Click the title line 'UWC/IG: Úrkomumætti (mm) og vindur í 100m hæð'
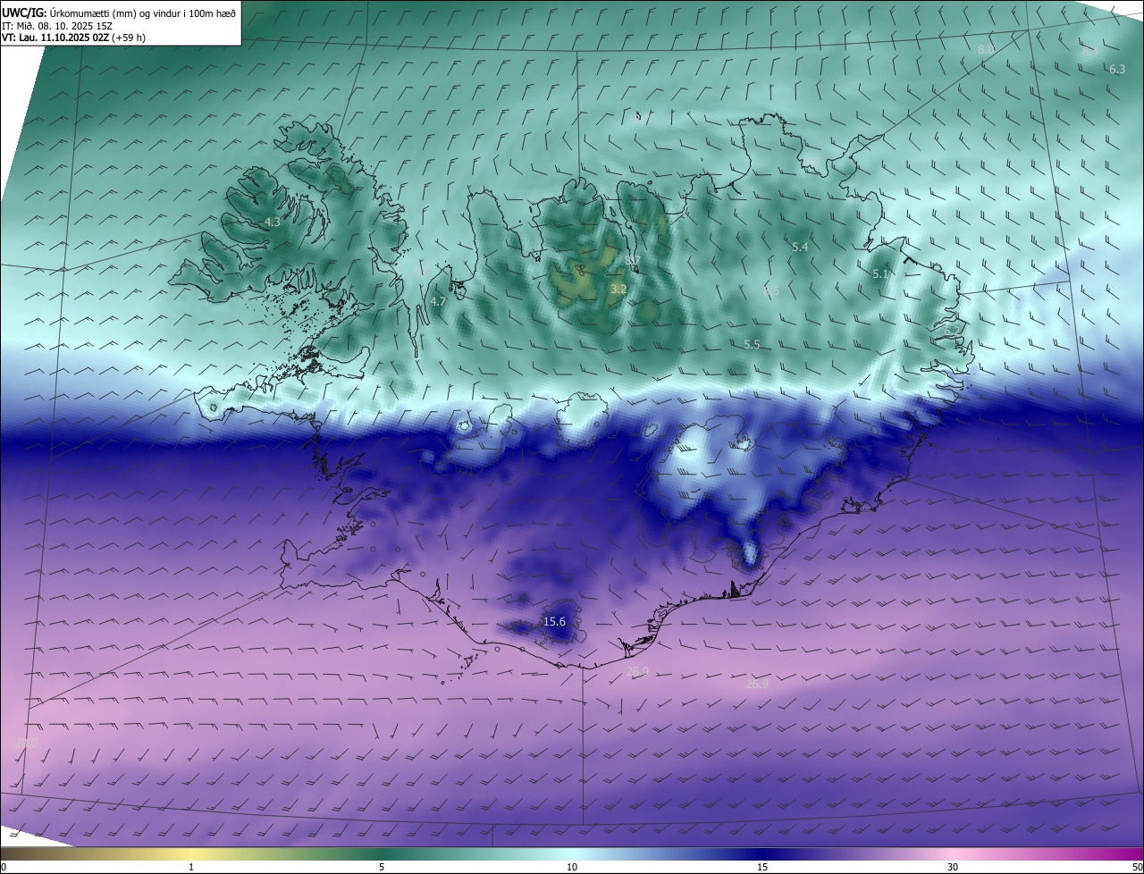The height and width of the screenshot is (874, 1144). [119, 13]
